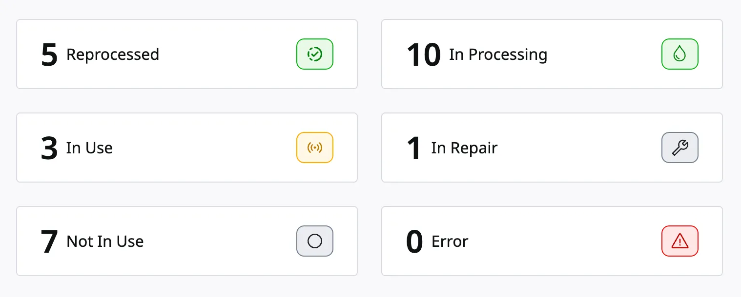Screen dimensions: 741x297
Task: Click the In Use label text
Action: click(89, 148)
